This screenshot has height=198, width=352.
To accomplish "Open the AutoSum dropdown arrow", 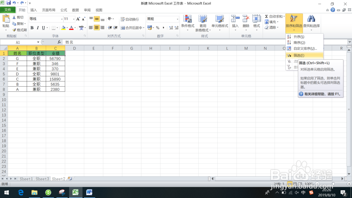I will point(284,17).
